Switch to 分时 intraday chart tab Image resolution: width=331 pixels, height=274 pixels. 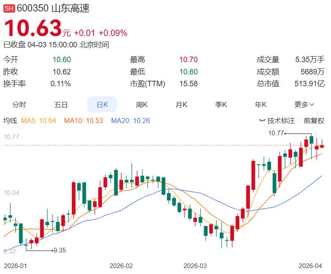19,104
